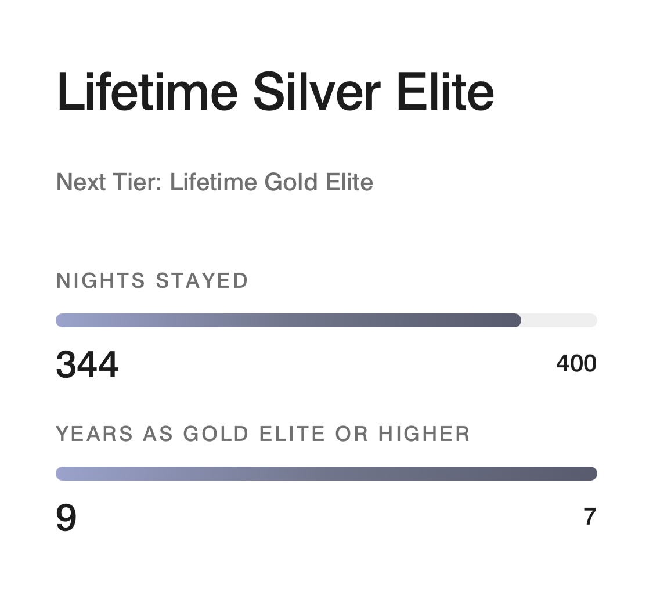Select the Next Tier: Lifetime Gold Elite link

pyautogui.click(x=214, y=182)
